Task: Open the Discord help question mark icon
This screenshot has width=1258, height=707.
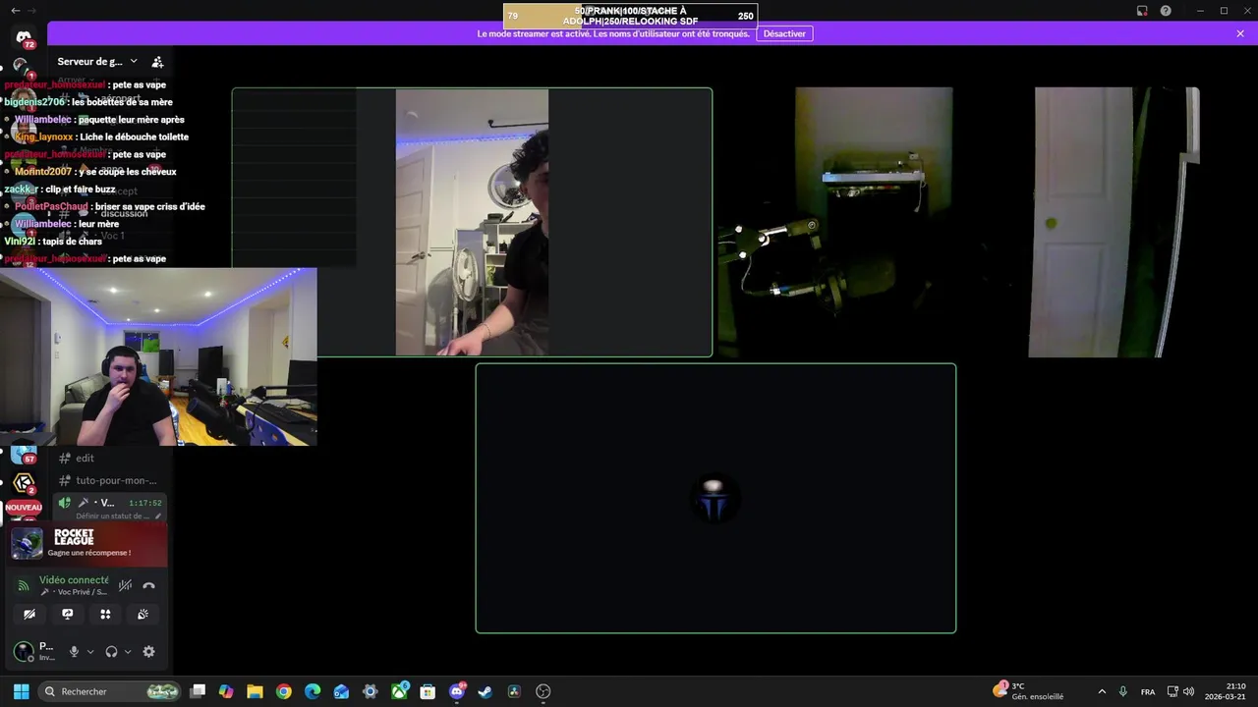Action: pyautogui.click(x=1166, y=11)
